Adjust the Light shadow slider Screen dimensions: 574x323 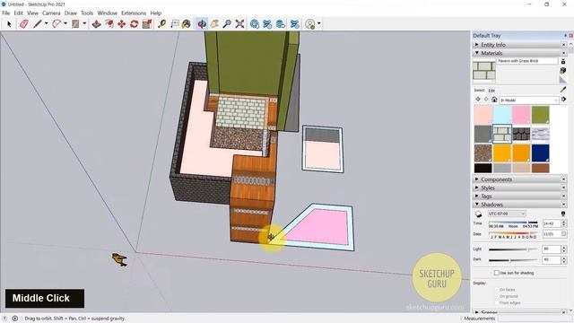tap(513, 249)
